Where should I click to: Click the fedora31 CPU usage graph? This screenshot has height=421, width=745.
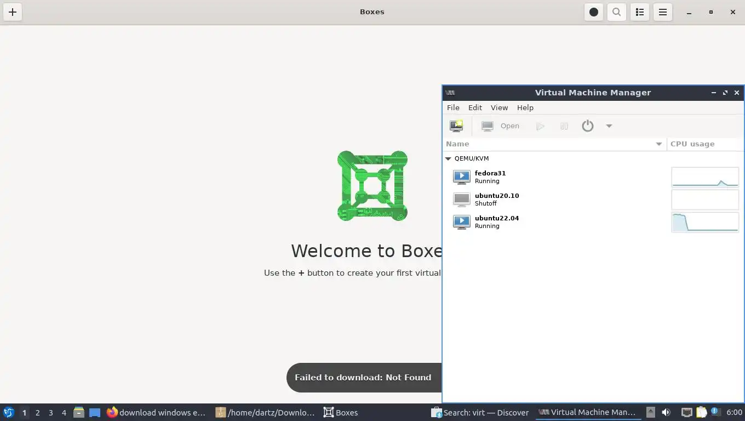pos(705,177)
